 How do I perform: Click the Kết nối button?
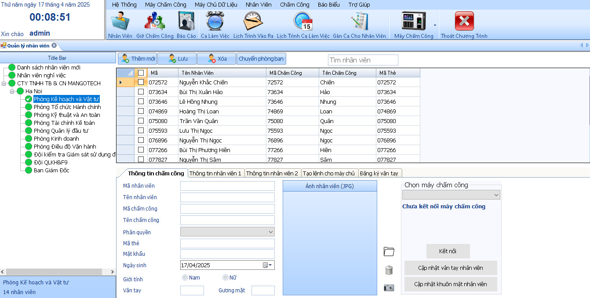(x=448, y=251)
